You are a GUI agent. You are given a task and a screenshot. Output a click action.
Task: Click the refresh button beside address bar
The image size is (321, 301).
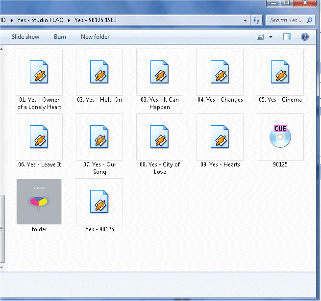tap(256, 20)
